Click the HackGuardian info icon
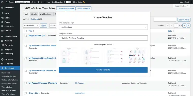The height and width of the screenshot is (96, 193). (64, 2)
